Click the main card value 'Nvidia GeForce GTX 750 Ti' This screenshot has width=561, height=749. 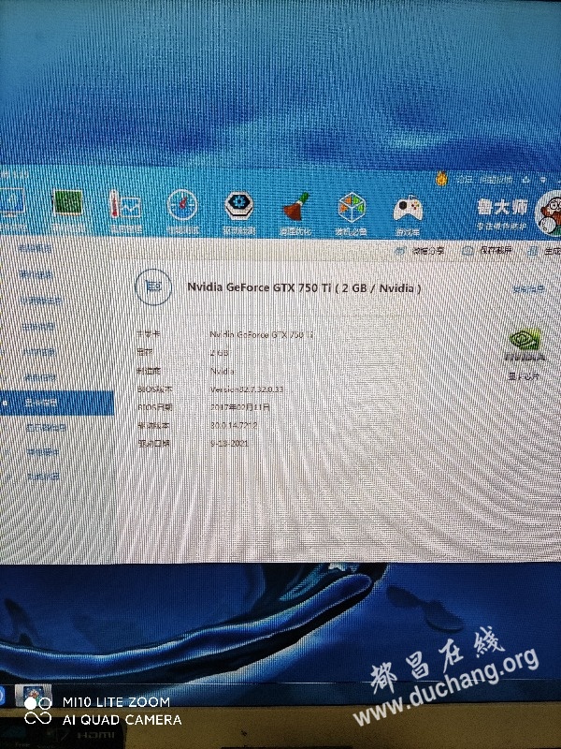[262, 334]
